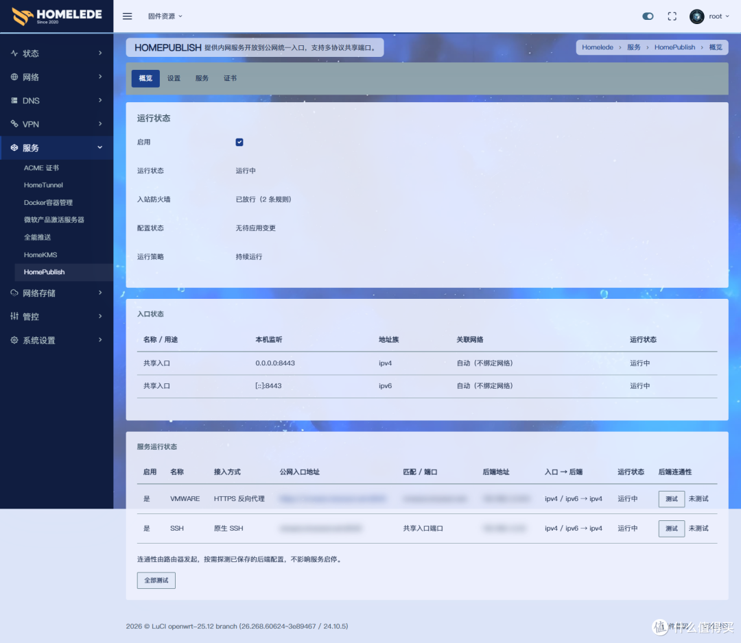Toggle the dark mode switch
This screenshot has width=741, height=643.
tap(648, 16)
